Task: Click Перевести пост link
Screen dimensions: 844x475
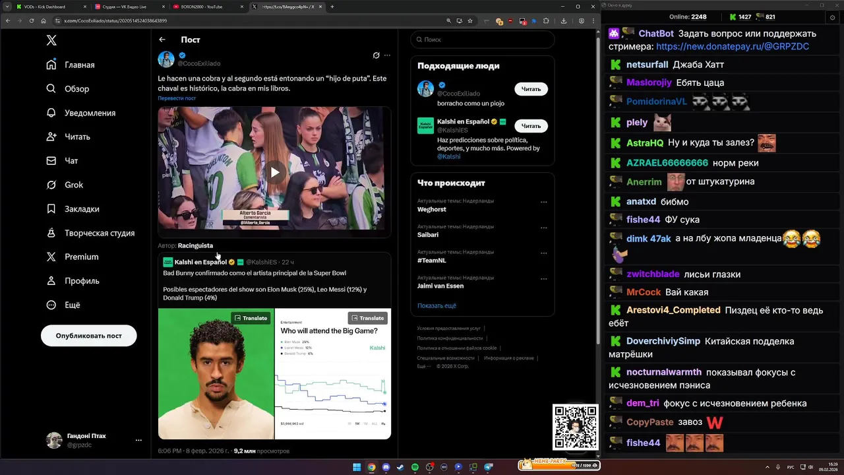Action: [x=177, y=98]
